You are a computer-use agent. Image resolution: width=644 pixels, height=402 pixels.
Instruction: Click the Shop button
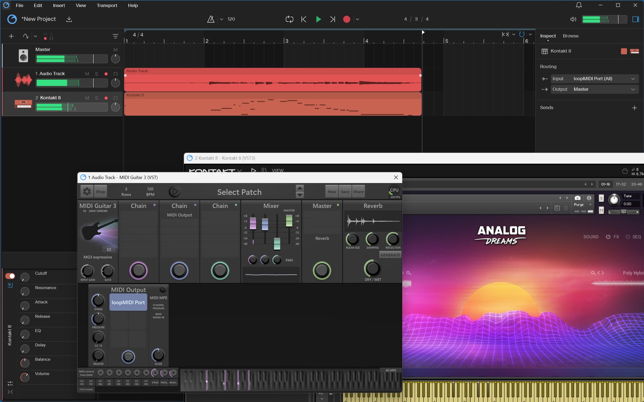tap(100, 191)
